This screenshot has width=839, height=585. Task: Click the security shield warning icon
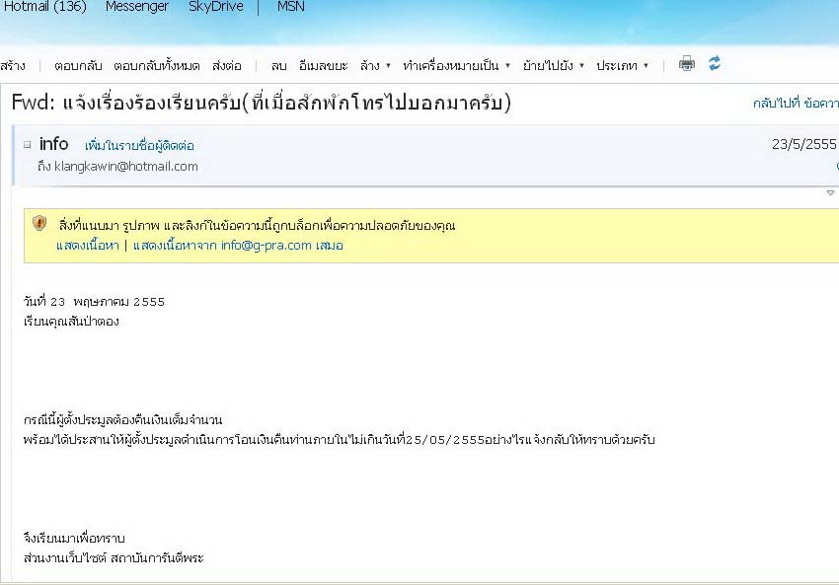point(39,223)
